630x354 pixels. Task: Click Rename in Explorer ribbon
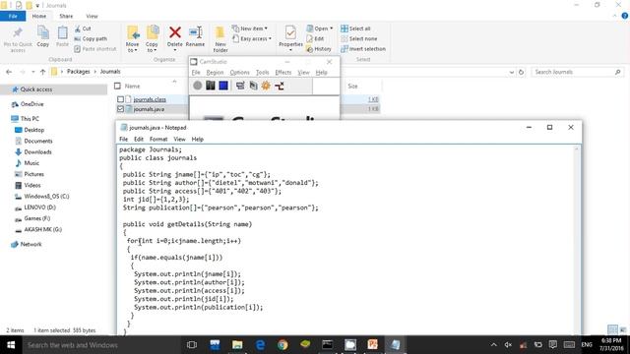pyautogui.click(x=195, y=37)
